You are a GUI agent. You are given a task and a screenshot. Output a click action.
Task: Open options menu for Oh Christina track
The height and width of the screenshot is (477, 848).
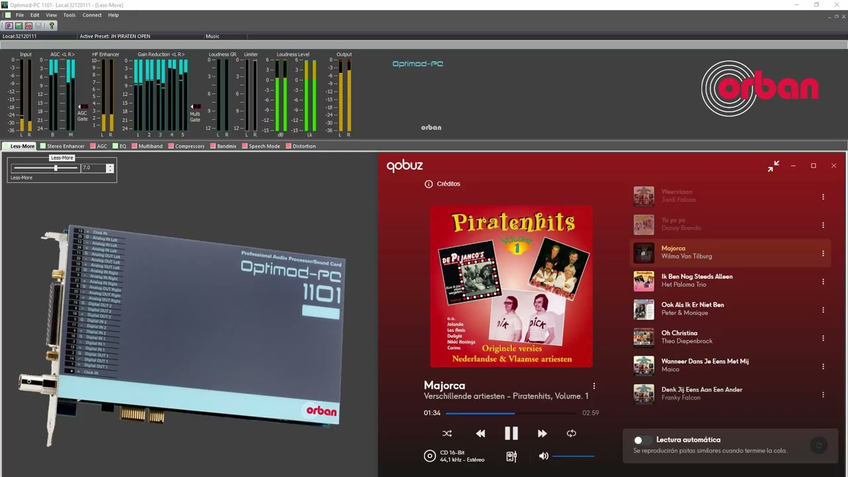tap(823, 338)
